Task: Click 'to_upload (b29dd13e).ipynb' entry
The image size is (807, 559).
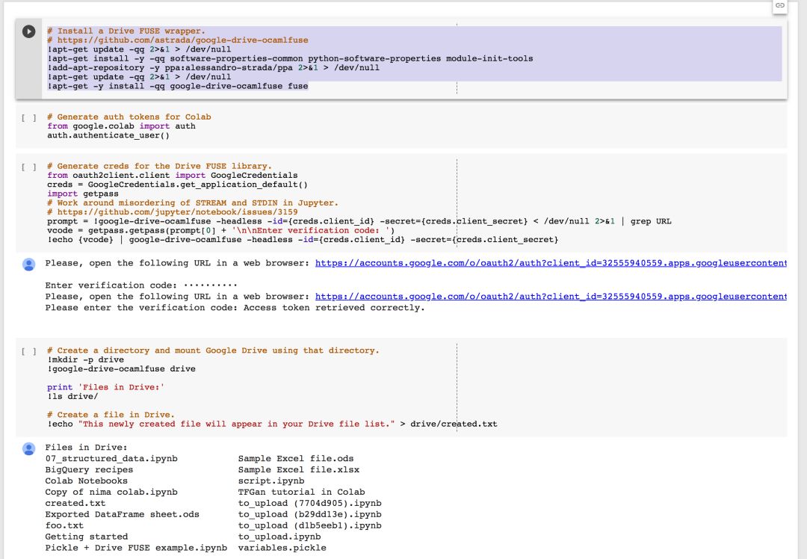Action: coord(310,515)
